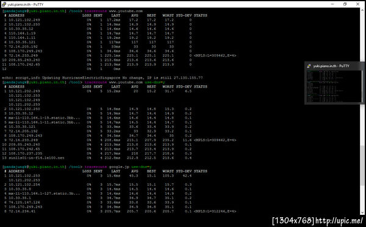Viewport: 366px width, 227px height.
Task: Click 'use-dns=y' in the second youtube command
Action: pos(154,82)
